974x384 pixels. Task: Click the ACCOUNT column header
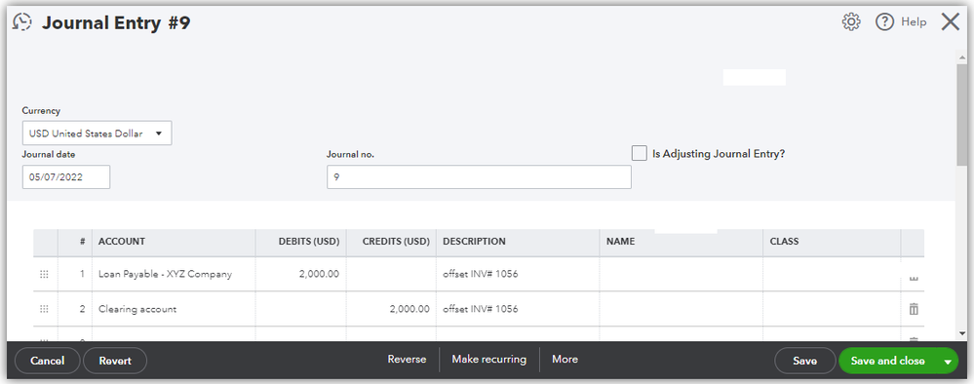174,242
